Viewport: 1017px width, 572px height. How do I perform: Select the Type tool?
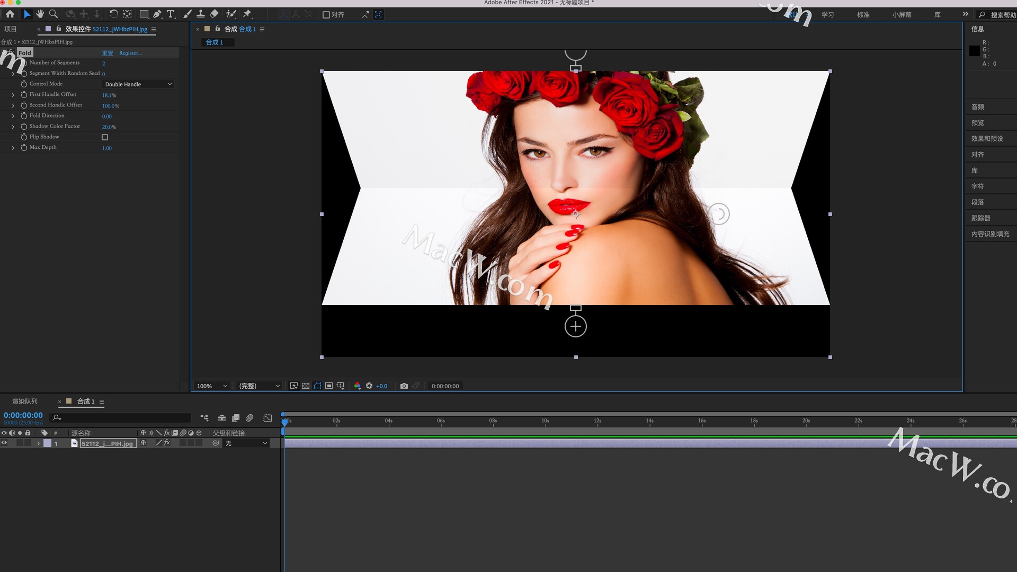(171, 14)
